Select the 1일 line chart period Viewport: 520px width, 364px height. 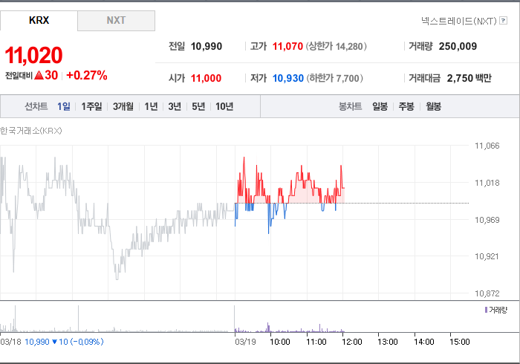click(x=64, y=106)
